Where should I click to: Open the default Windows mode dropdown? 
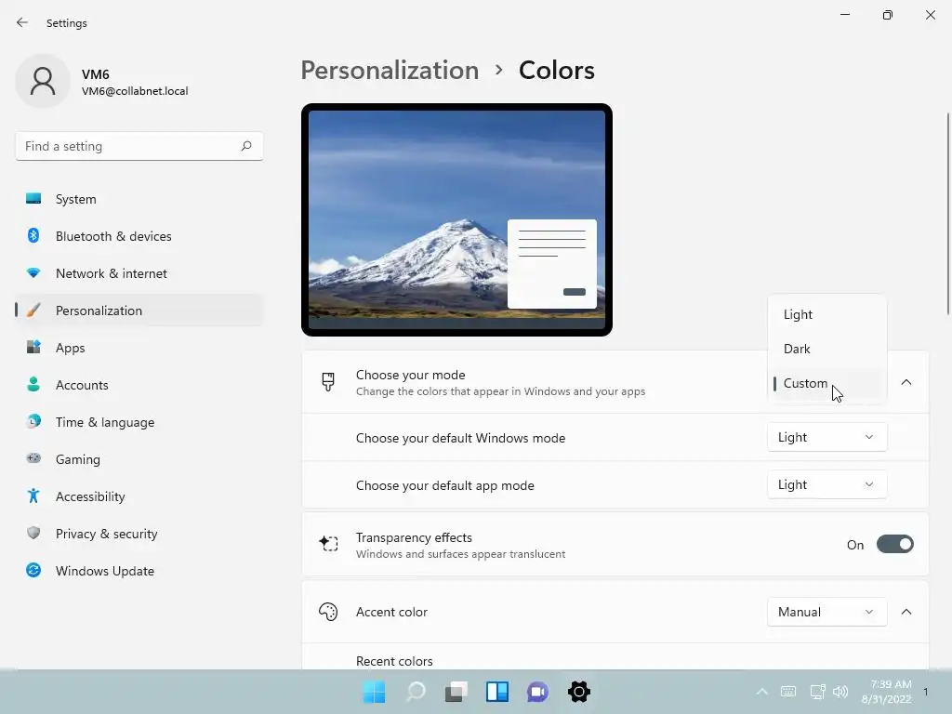tap(826, 437)
